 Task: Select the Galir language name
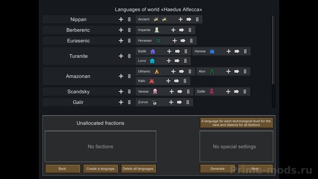(78, 102)
